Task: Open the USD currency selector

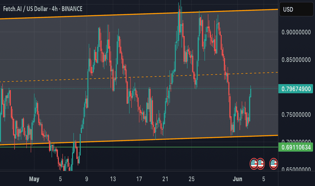Action: [296, 9]
